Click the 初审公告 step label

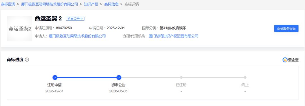tap(118, 85)
